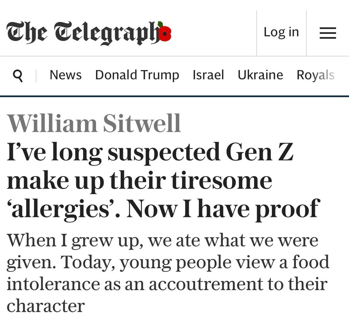Select Donald Trump in the navigation
The image size is (349, 318).
point(137,75)
